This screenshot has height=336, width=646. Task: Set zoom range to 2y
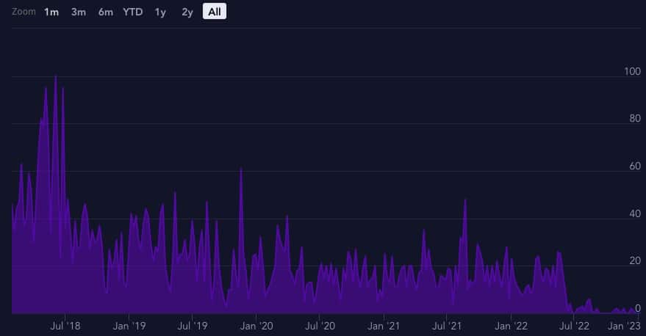(x=187, y=12)
